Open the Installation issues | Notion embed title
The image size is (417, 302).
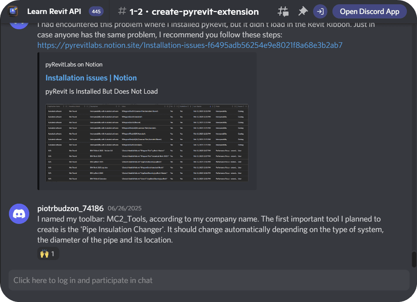click(x=91, y=78)
